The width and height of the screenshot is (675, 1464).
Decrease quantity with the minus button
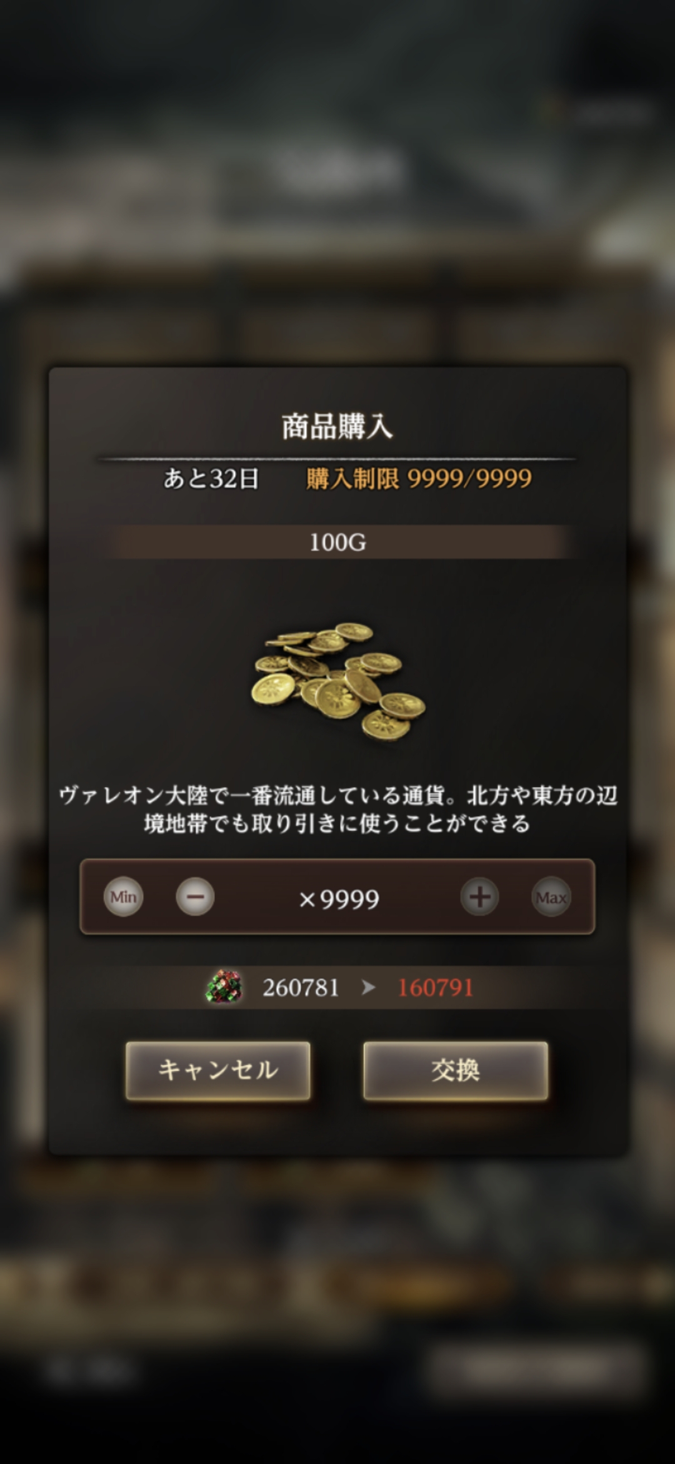195,897
